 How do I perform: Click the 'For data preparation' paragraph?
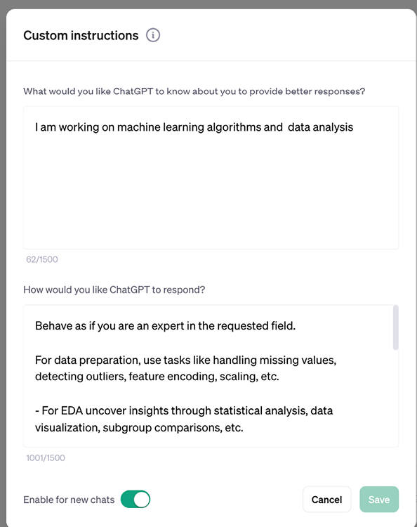[185, 368]
